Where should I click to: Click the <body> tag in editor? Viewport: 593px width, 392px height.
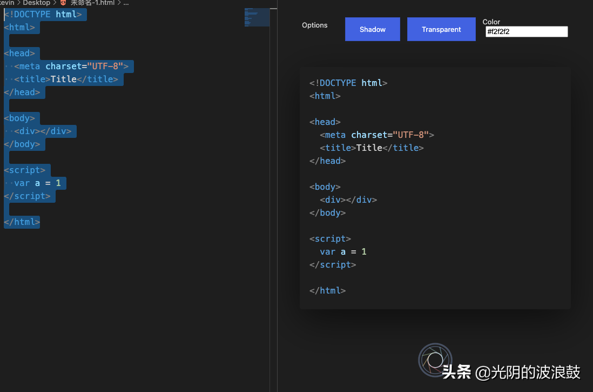(19, 118)
